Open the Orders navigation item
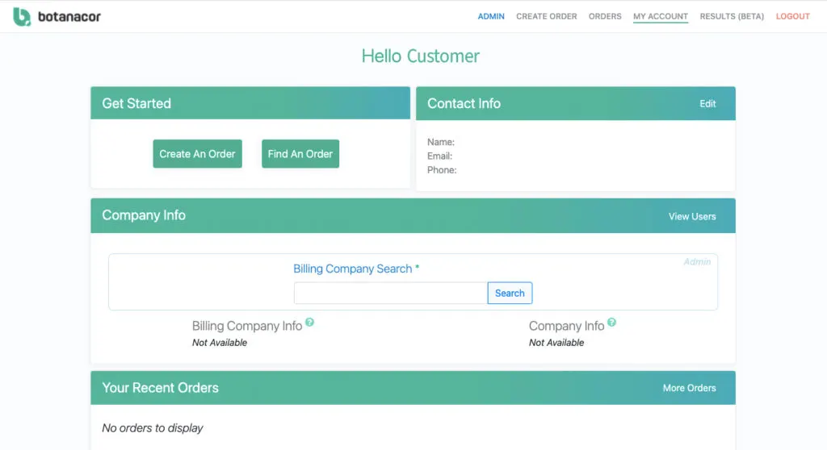 tap(605, 16)
